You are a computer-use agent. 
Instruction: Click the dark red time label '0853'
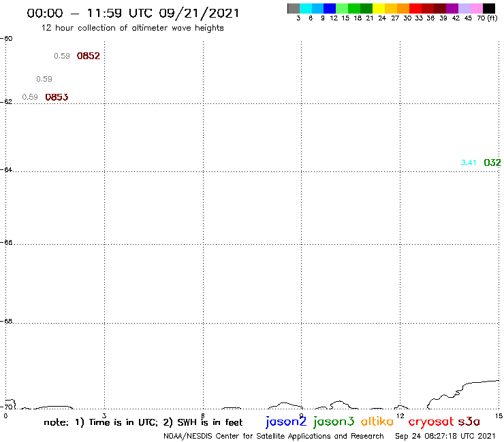[57, 97]
